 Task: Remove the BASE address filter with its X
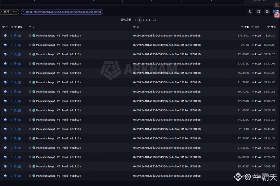(x=24, y=12)
